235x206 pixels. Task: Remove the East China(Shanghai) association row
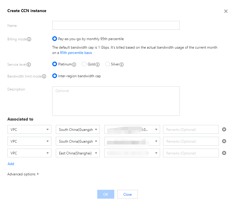click(x=224, y=153)
